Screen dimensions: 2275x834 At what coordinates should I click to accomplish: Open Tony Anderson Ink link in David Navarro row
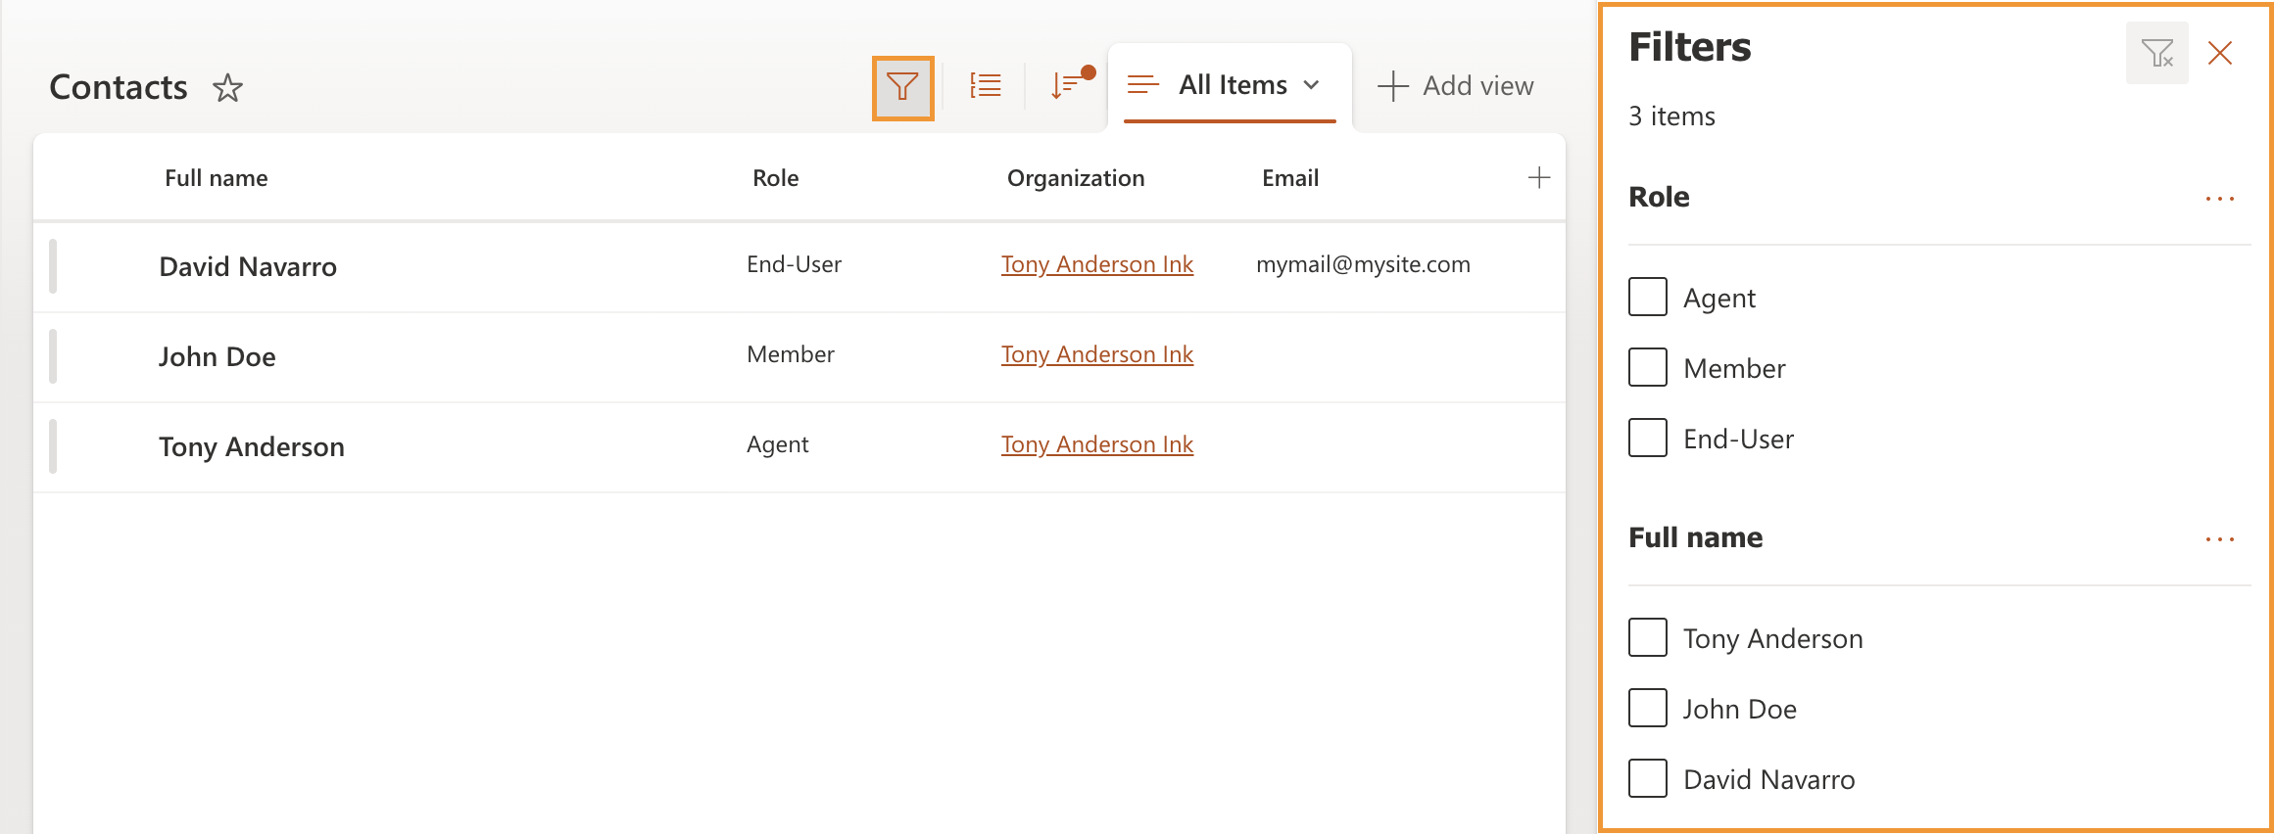1096,264
